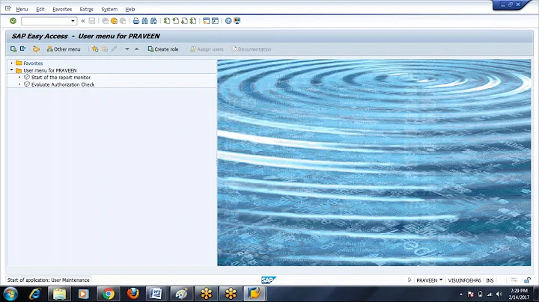Image resolution: width=539 pixels, height=302 pixels.
Task: Click the Create role button
Action: click(x=163, y=49)
